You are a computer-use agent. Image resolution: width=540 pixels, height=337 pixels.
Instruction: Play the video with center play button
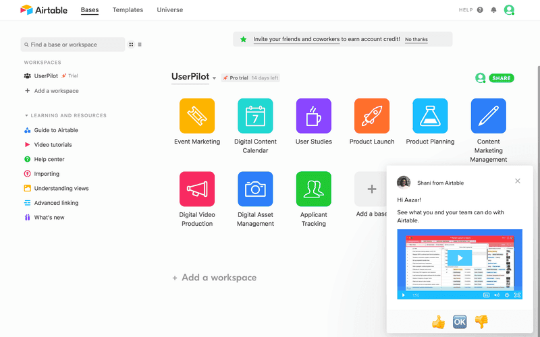[x=460, y=258]
